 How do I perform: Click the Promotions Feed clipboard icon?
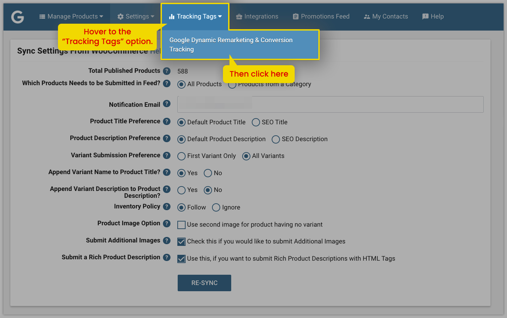point(296,16)
